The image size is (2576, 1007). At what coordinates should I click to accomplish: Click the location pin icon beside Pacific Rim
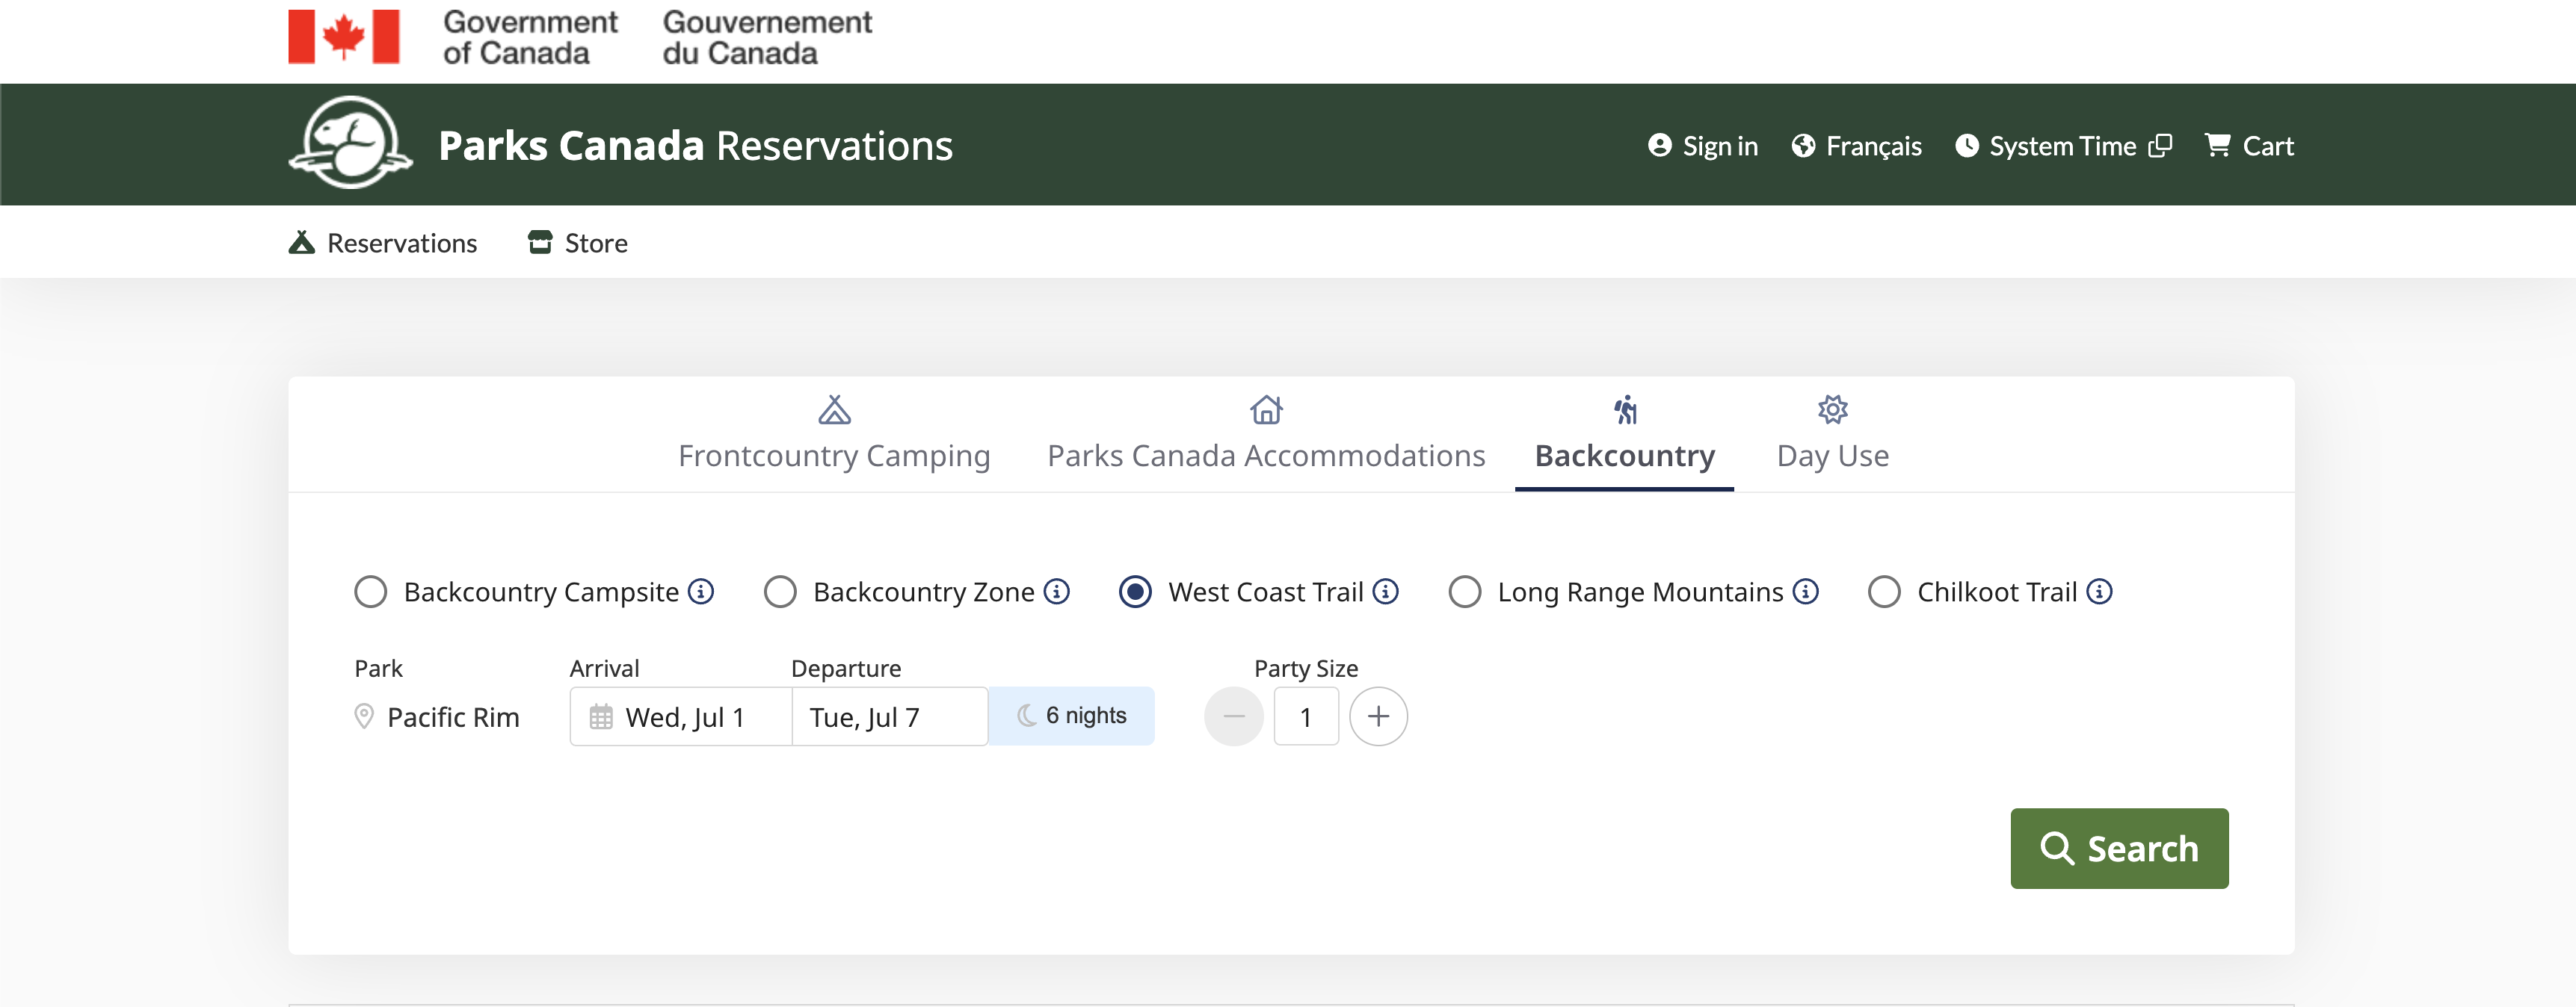[364, 716]
